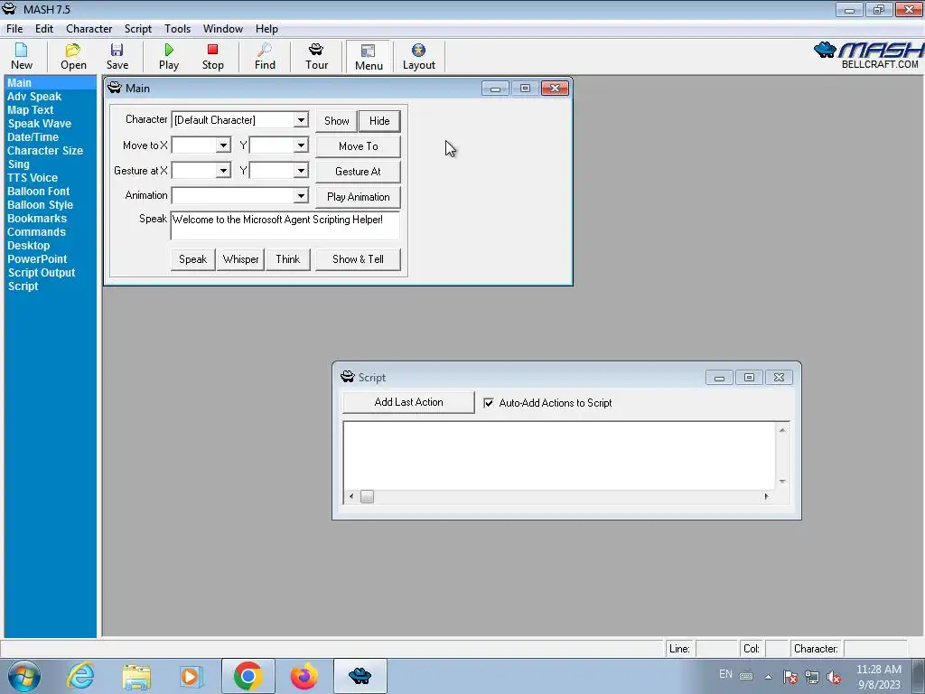Select TTS Voice in sidebar
Viewport: 925px width, 694px height.
coord(33,178)
